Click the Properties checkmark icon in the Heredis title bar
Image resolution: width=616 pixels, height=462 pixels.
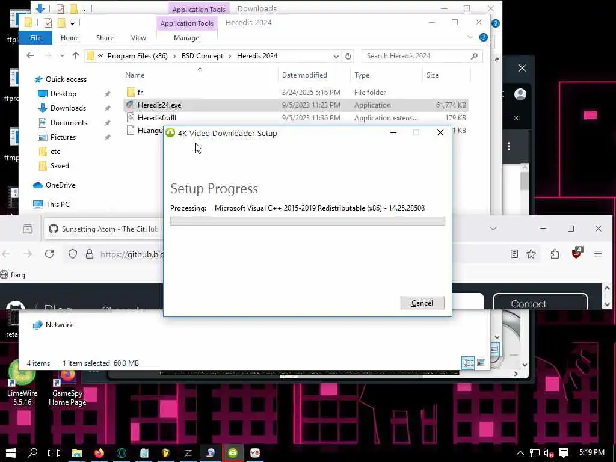tap(48, 23)
